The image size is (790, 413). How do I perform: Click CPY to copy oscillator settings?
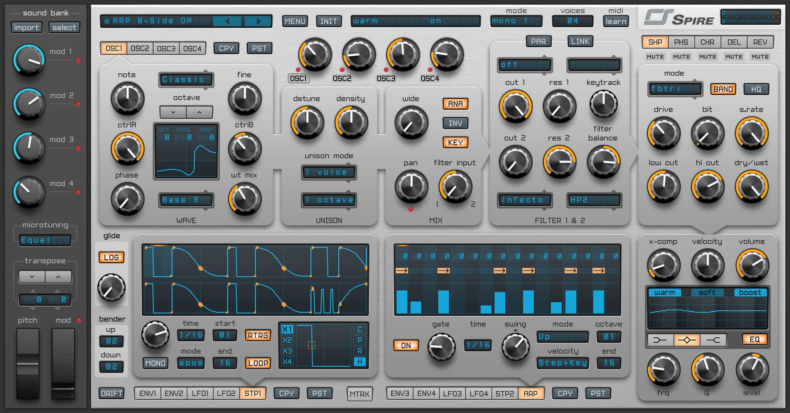pos(226,48)
